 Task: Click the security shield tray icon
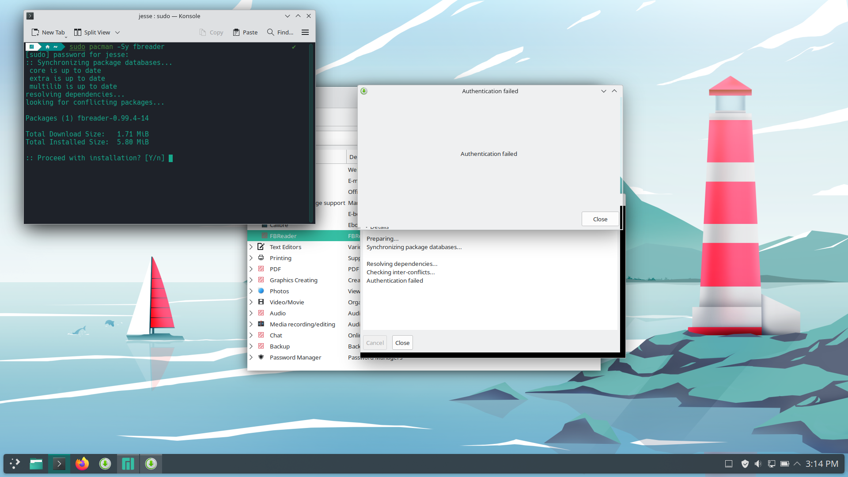(745, 464)
